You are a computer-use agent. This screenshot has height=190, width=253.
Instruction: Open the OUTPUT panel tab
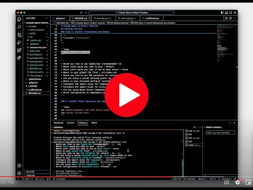click(71, 123)
